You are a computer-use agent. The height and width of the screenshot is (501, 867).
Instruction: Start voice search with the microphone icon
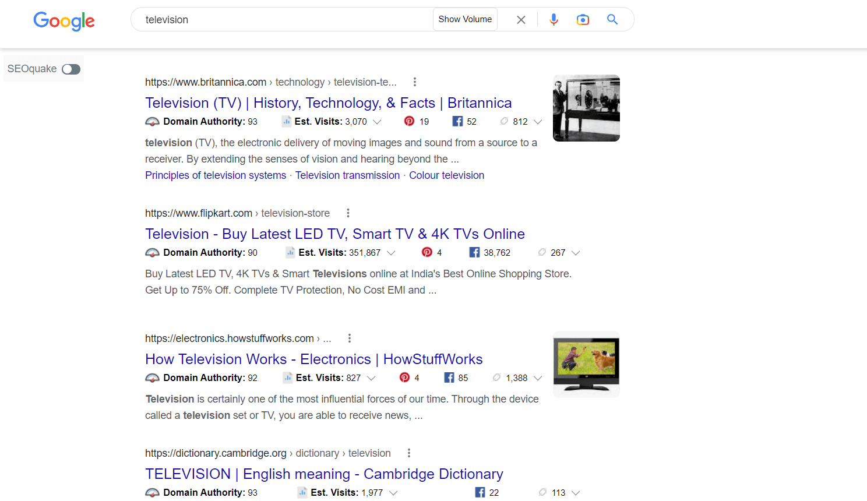554,19
